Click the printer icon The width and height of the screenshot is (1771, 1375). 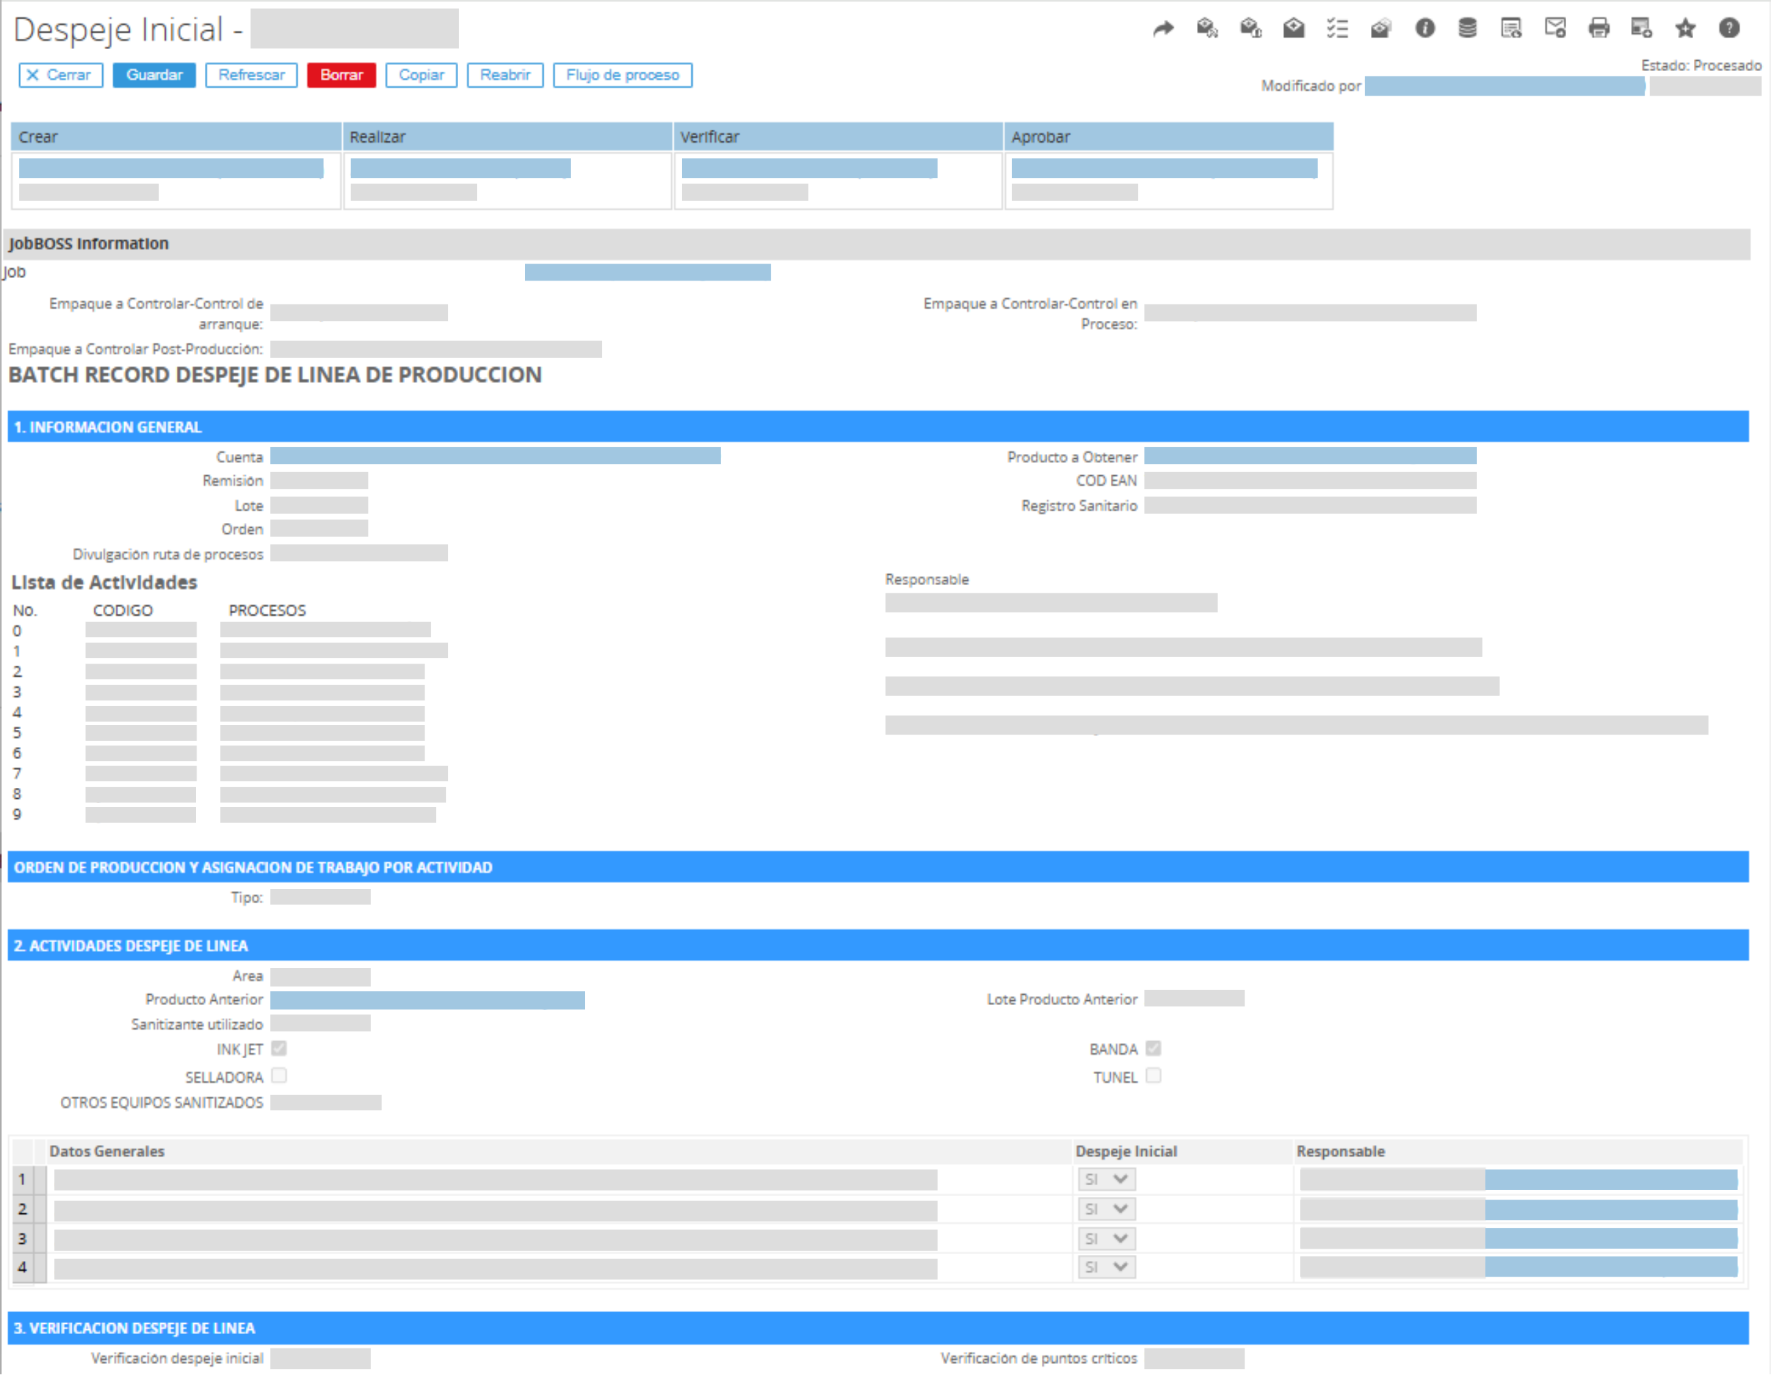pyautogui.click(x=1599, y=29)
